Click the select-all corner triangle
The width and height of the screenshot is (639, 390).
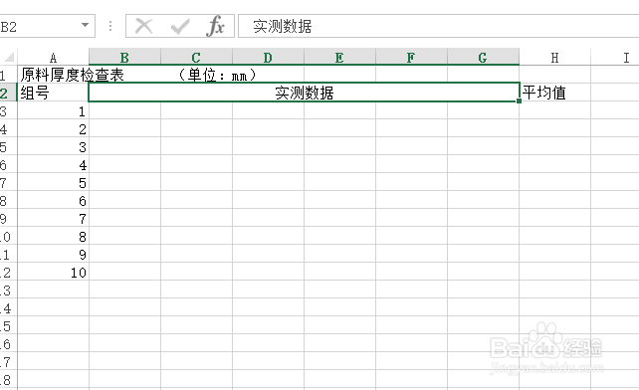[9, 57]
